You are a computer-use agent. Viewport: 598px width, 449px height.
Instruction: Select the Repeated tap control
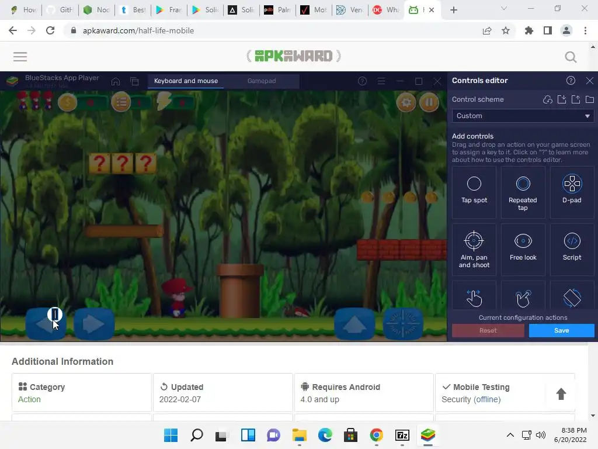pos(523,192)
